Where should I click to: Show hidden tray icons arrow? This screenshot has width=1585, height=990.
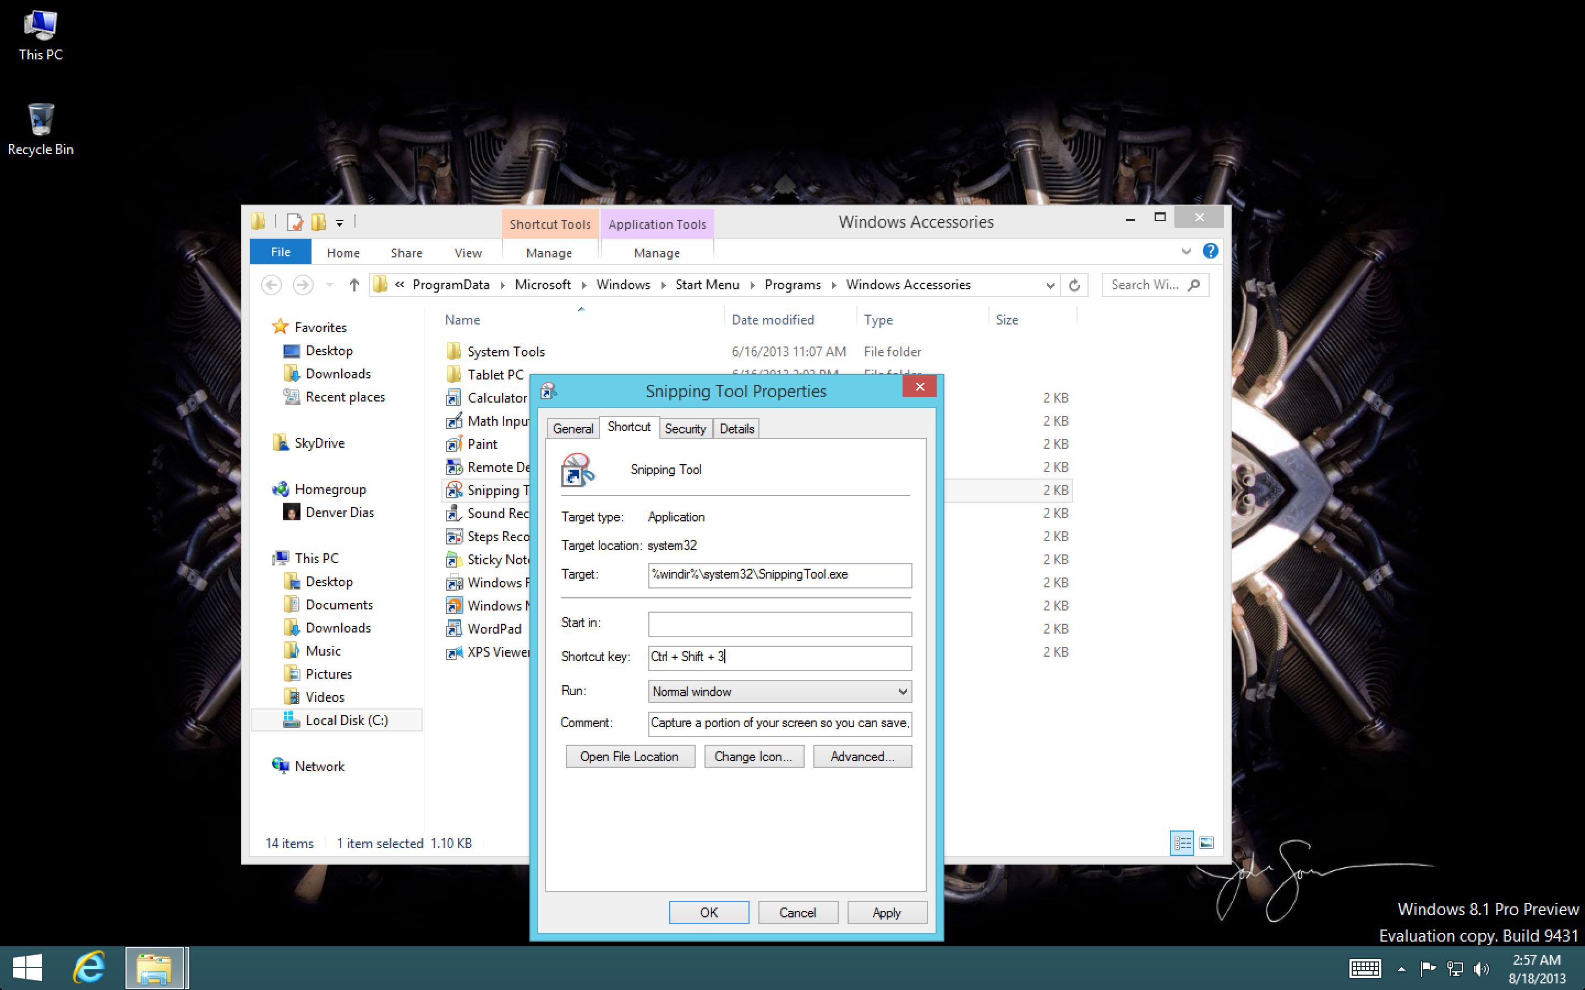point(1402,969)
